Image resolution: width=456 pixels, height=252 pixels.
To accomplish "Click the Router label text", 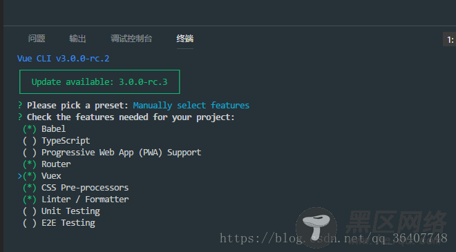I will click(56, 164).
